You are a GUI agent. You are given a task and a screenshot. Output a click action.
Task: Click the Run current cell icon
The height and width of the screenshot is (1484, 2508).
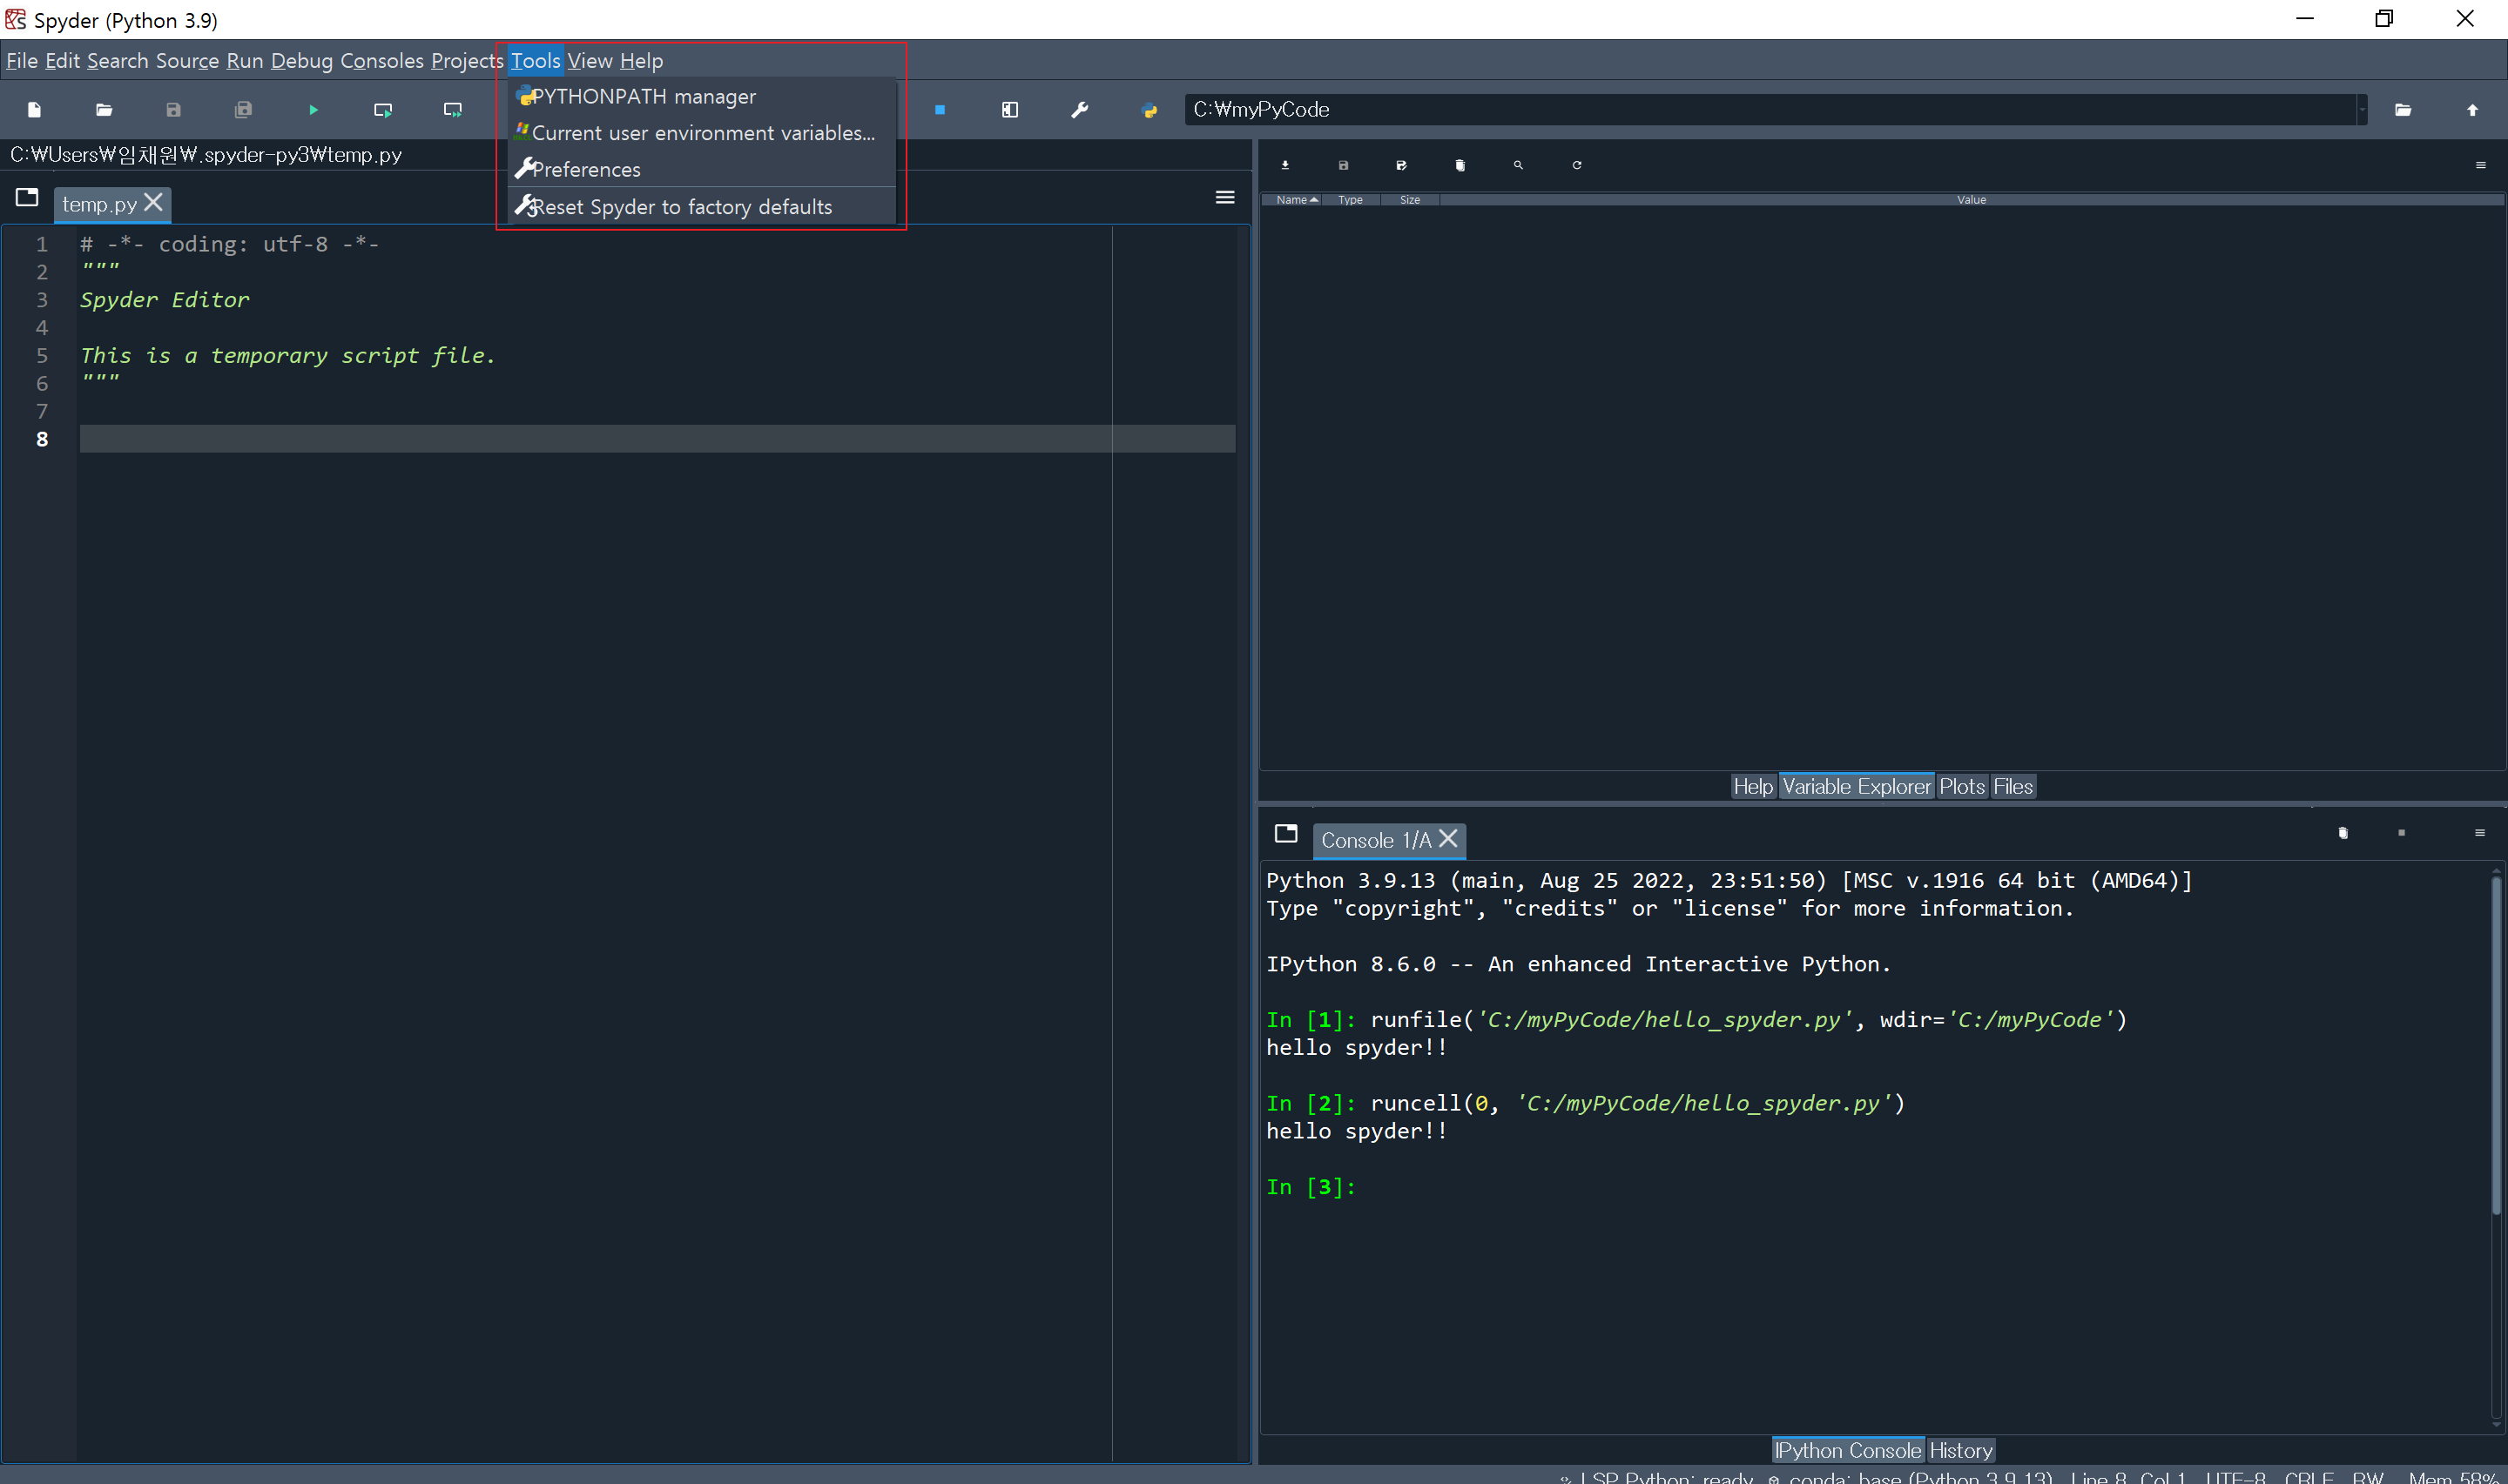click(x=383, y=110)
